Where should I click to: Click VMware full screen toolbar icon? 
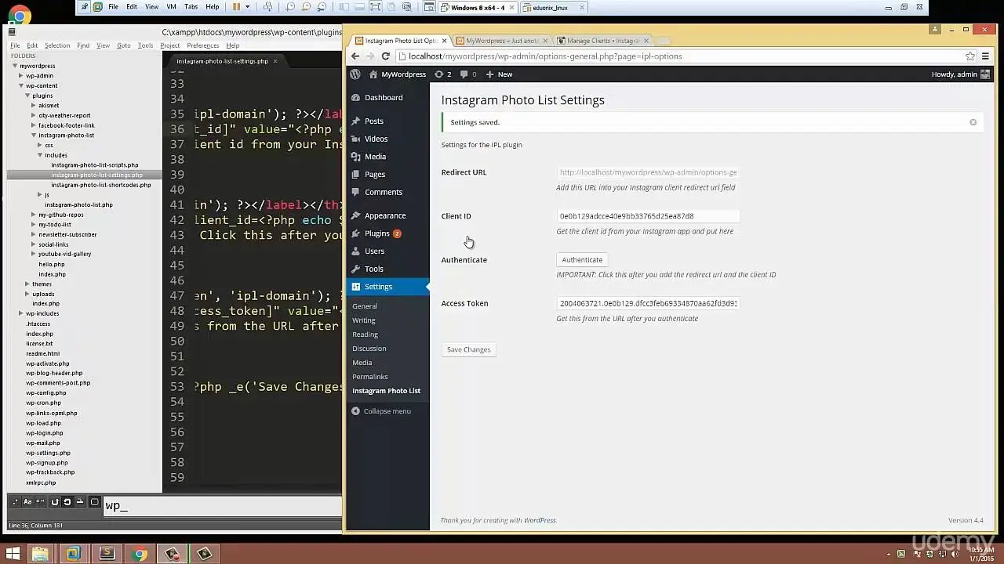375,7
